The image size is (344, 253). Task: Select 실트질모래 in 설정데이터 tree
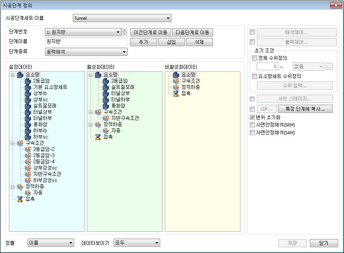(x=45, y=106)
